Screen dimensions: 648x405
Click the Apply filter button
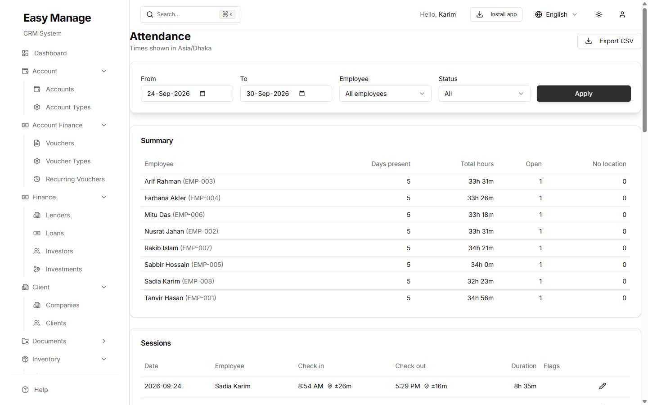click(x=584, y=94)
